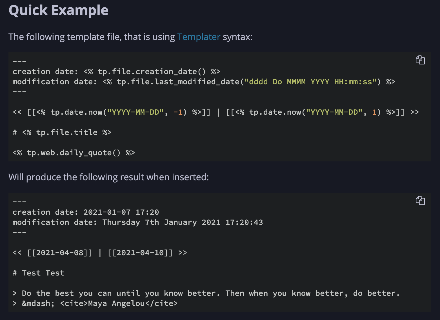
Task: Open the Templater hyperlink
Action: 199,37
